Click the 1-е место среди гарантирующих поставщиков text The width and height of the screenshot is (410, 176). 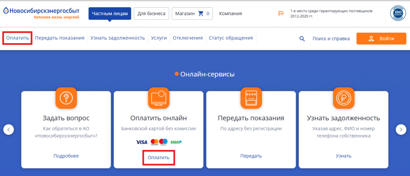point(332,14)
